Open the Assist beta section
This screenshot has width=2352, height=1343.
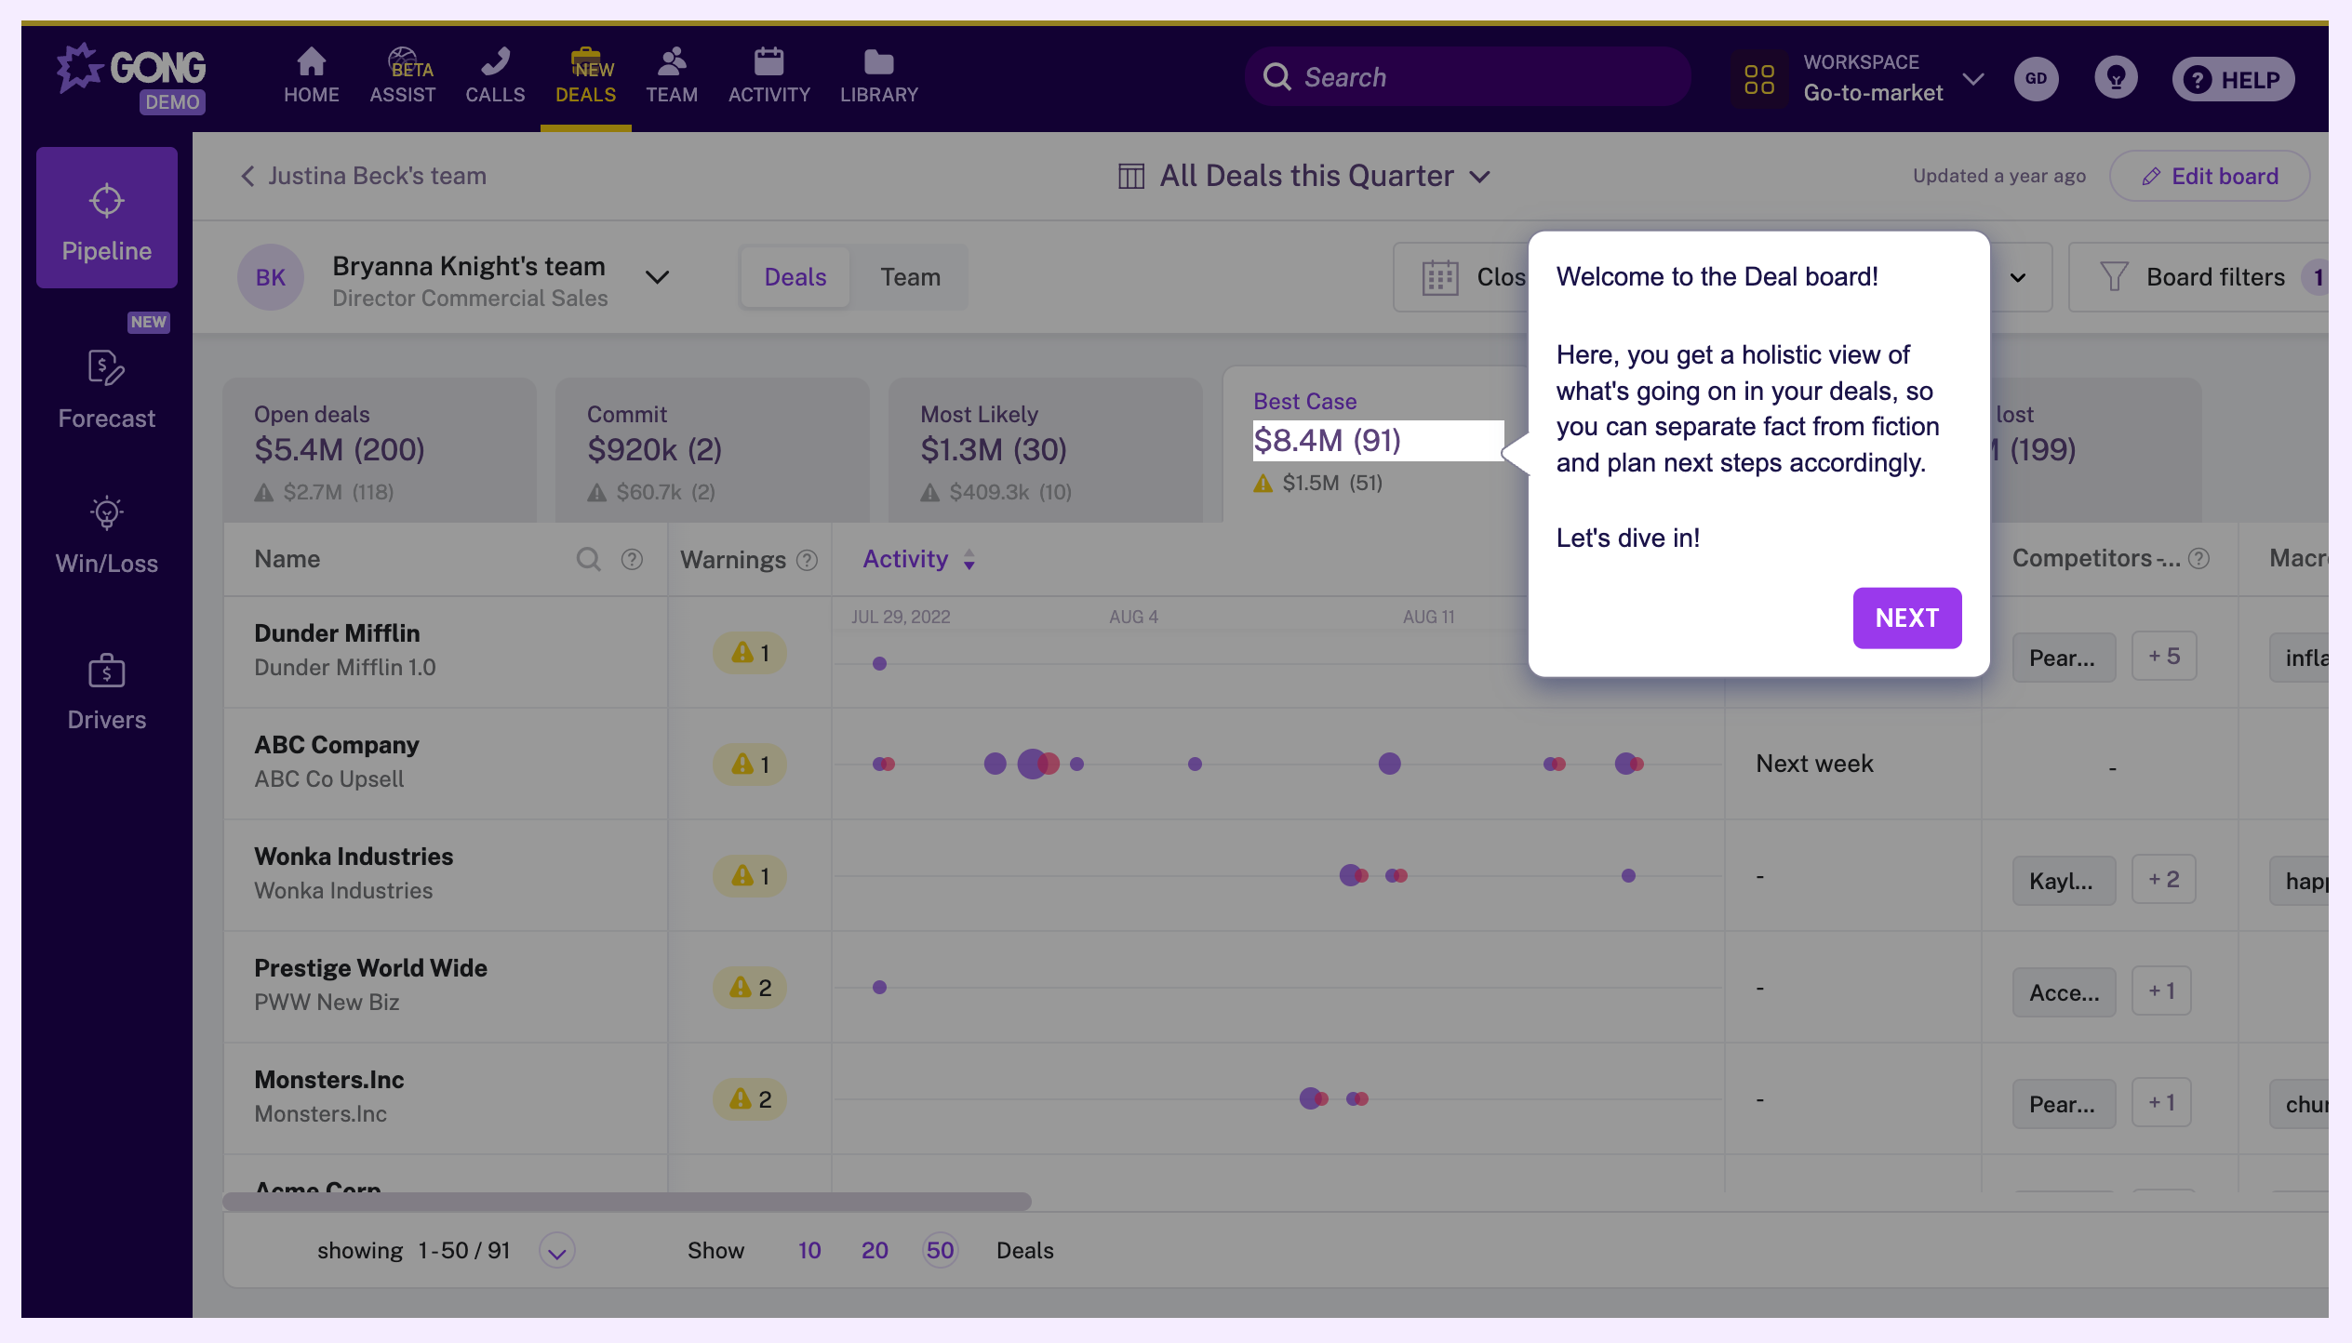point(402,76)
